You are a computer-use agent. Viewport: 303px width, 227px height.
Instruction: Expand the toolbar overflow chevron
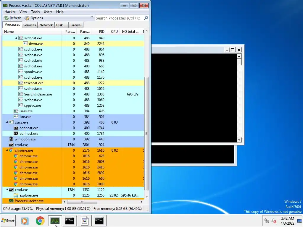click(x=92, y=17)
